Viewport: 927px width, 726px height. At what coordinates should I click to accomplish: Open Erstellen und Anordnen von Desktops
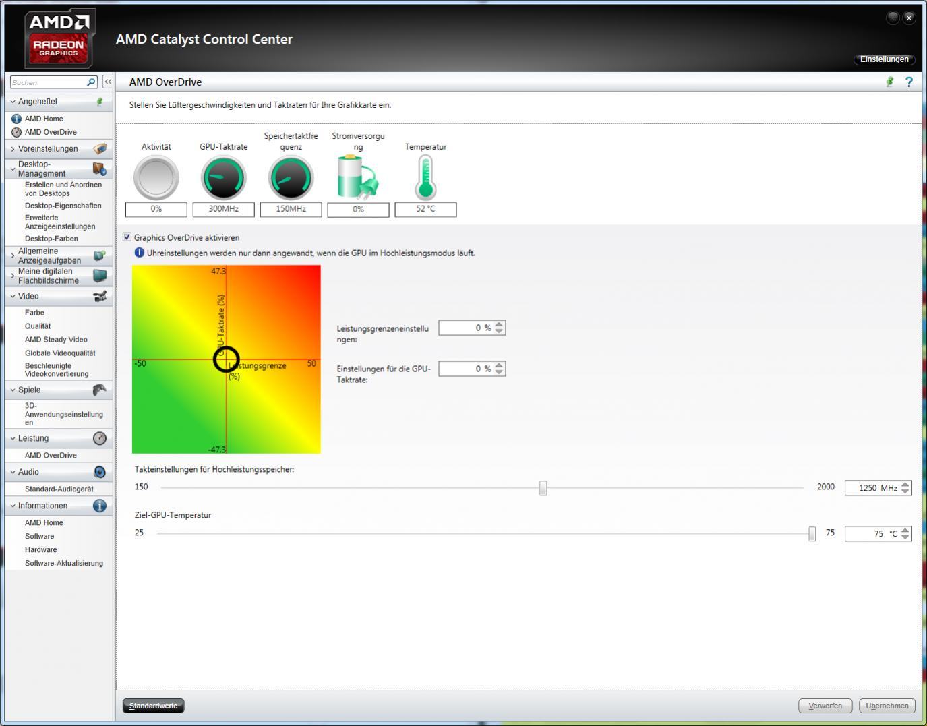(x=63, y=189)
